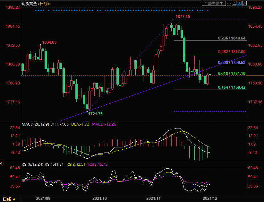Click the red alert marker beside RSI panel
This screenshot has width=264, height=202.
(2, 163)
